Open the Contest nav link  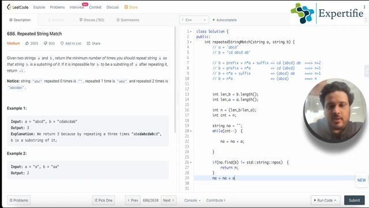95,8
